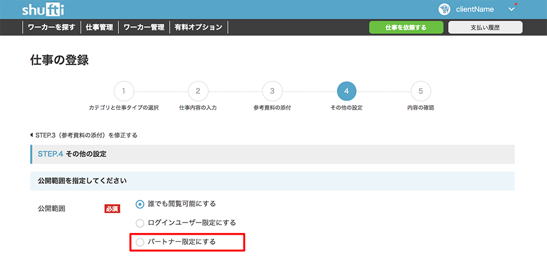Click the 仕事の登録 page heading
547x273 pixels.
click(x=59, y=60)
